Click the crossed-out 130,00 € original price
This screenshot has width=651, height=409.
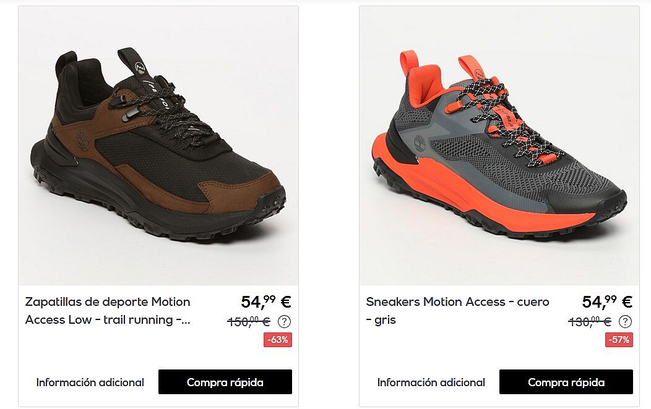click(x=590, y=321)
